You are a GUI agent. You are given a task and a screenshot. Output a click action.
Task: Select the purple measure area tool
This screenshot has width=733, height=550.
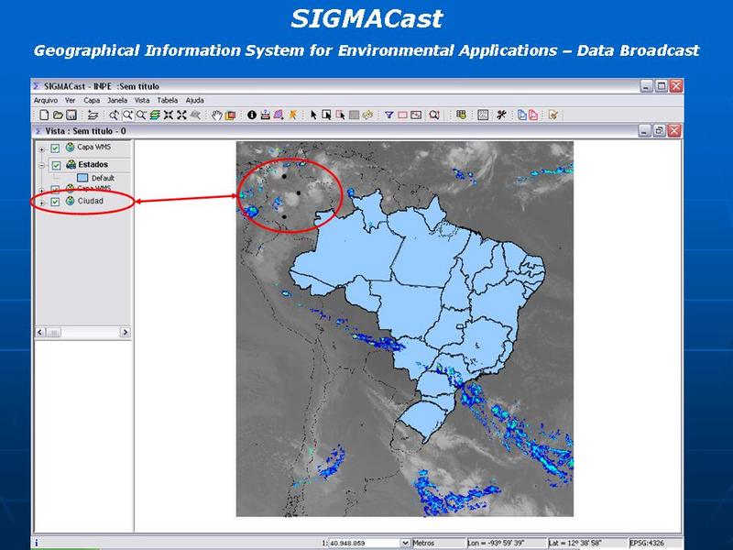click(x=279, y=115)
